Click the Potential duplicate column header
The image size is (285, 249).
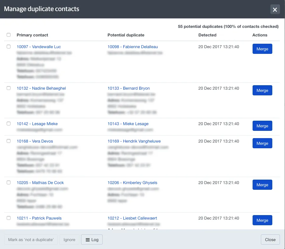click(x=126, y=35)
